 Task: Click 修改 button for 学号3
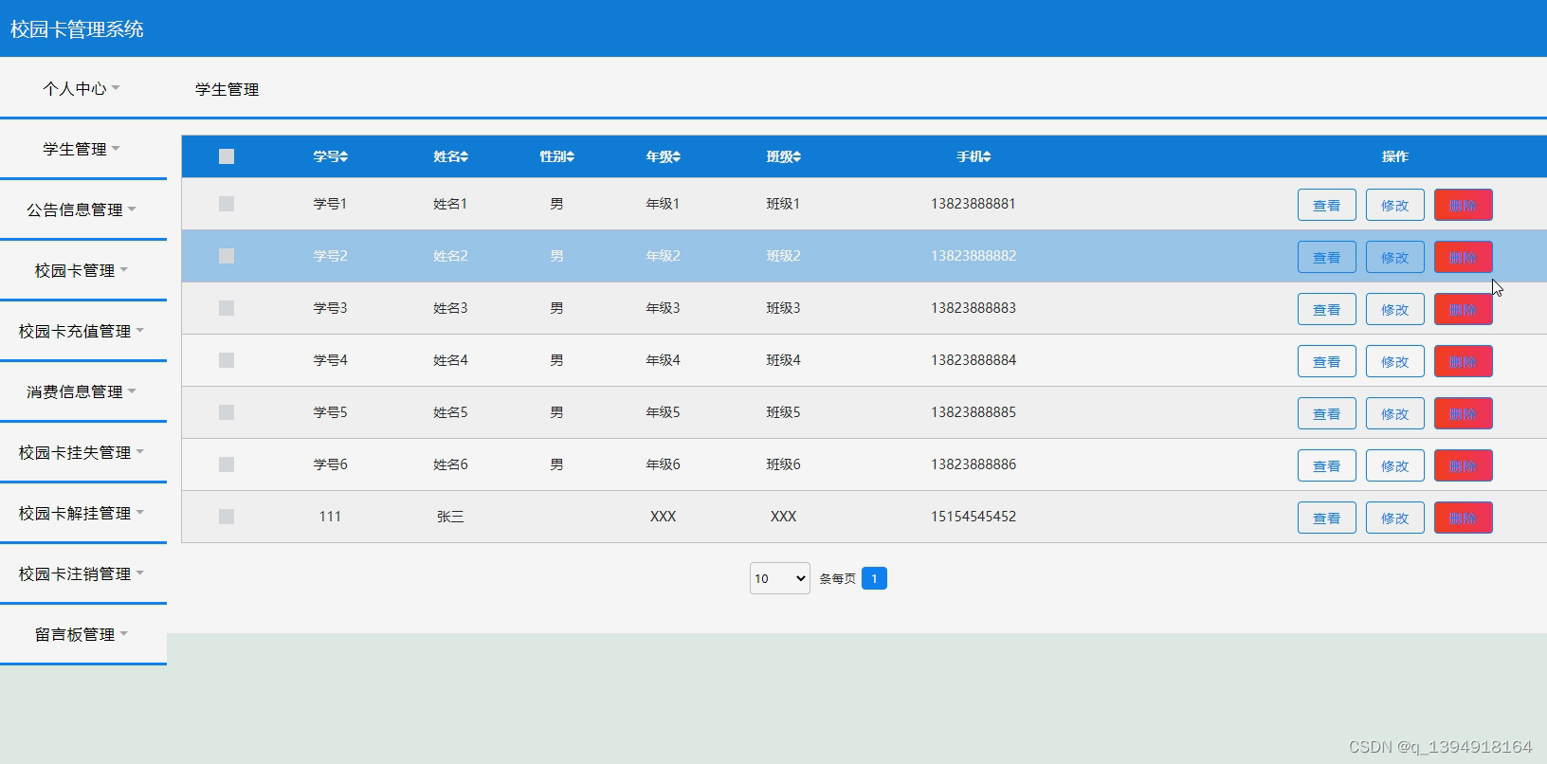[x=1395, y=309]
